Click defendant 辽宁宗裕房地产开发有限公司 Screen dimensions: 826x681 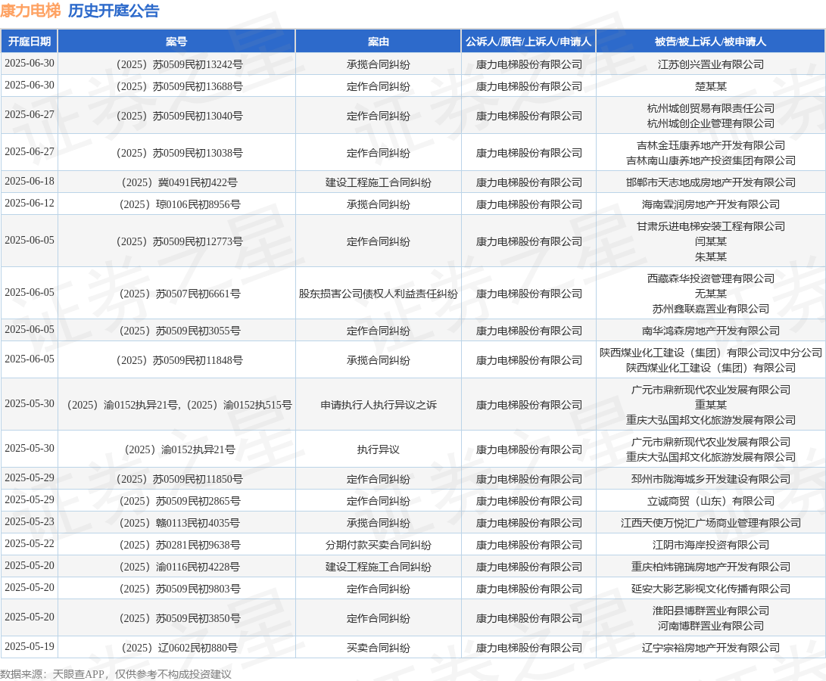(711, 648)
